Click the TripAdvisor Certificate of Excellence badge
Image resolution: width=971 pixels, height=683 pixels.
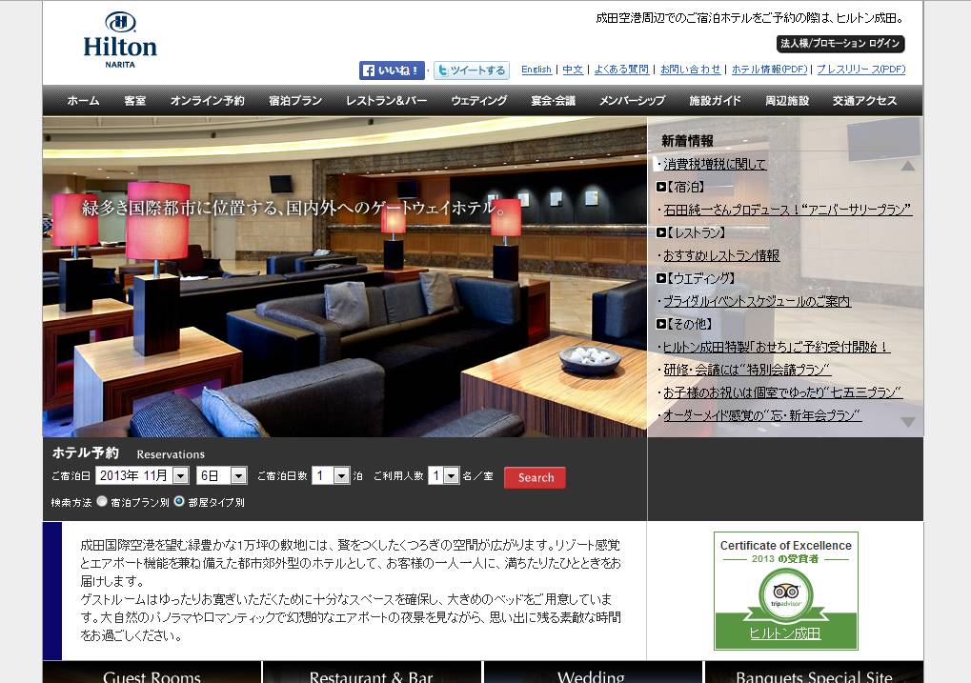click(786, 591)
